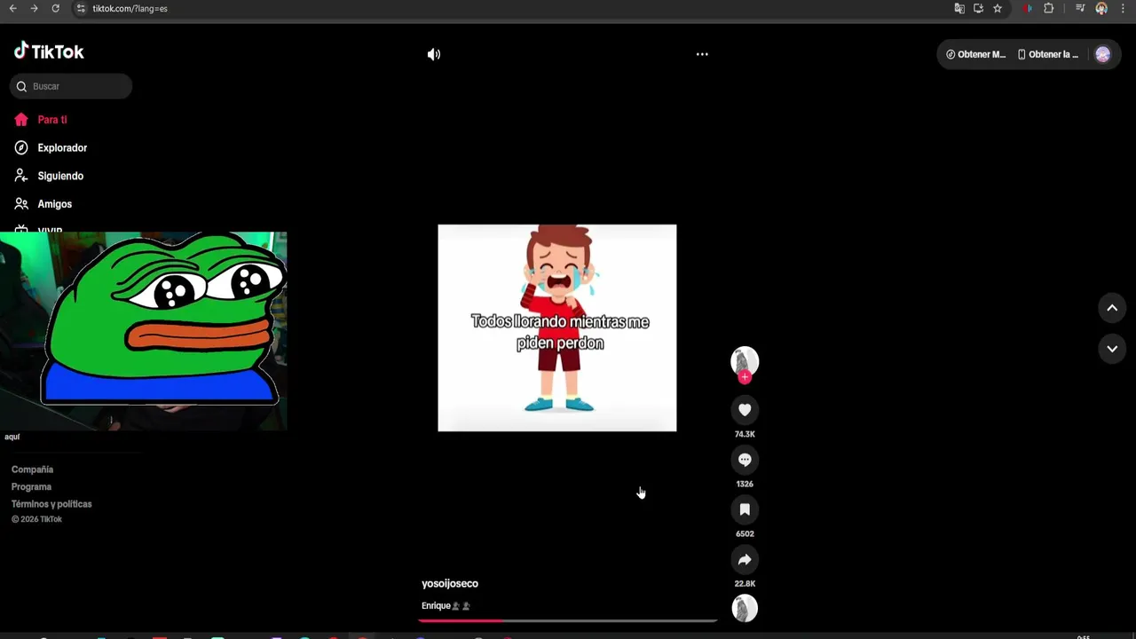This screenshot has height=639, width=1136.
Task: Open yosoijoseco creator username link
Action: click(x=450, y=583)
